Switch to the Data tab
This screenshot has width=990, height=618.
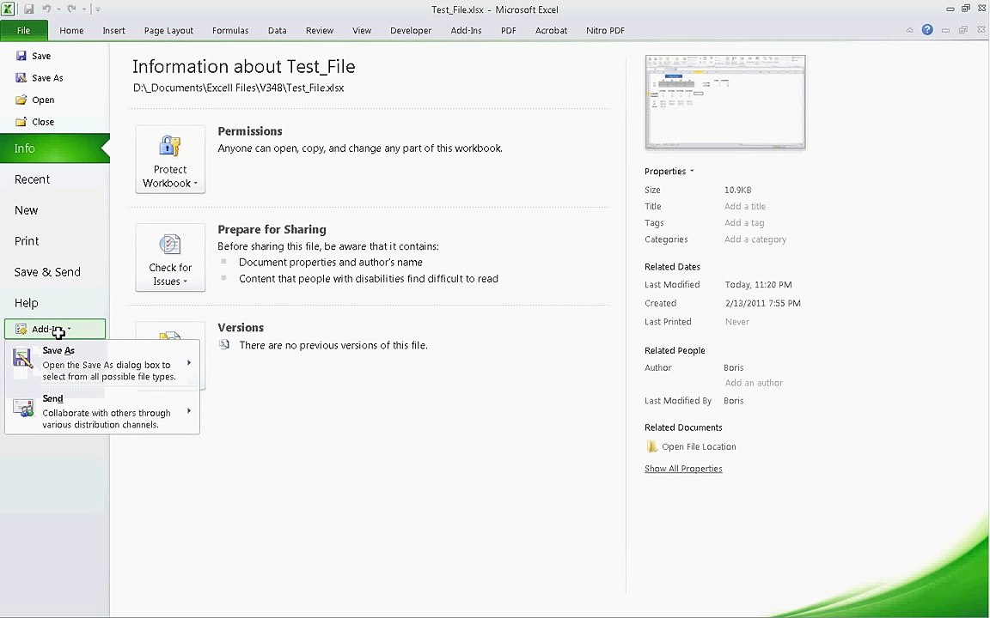pos(278,30)
